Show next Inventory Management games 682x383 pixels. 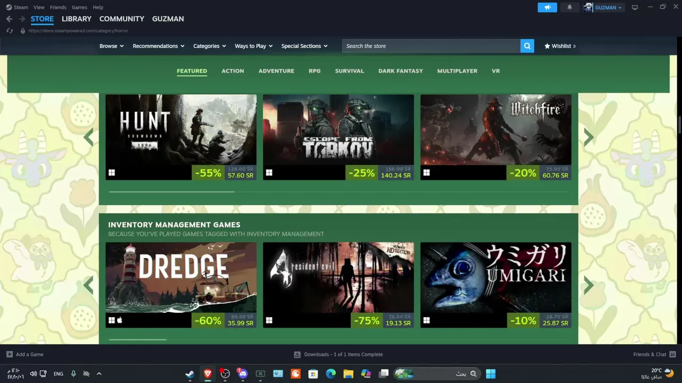[x=588, y=285]
